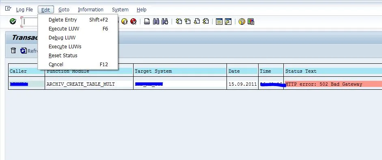The height and width of the screenshot is (160, 382).
Task: Open Customize Local Layout icon
Action: point(251,22)
